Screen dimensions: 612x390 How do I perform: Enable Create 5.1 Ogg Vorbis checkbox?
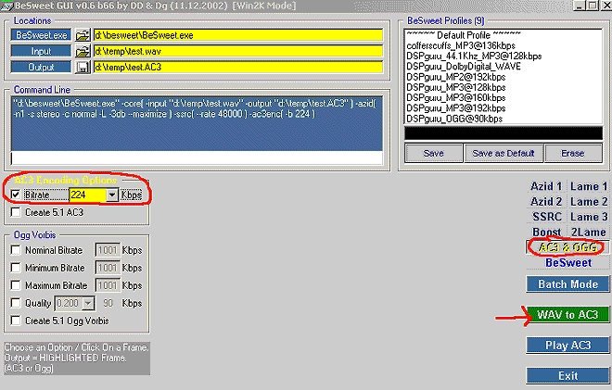click(x=16, y=321)
